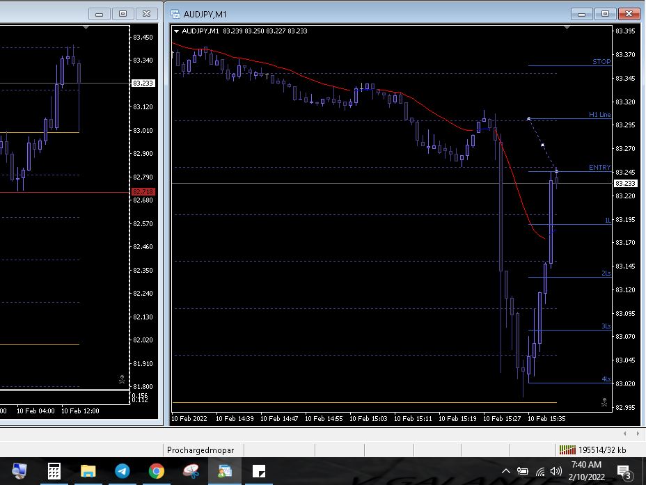This screenshot has width=646, height=485.
Task: Open Calculator from the taskbar
Action: pyautogui.click(x=54, y=471)
